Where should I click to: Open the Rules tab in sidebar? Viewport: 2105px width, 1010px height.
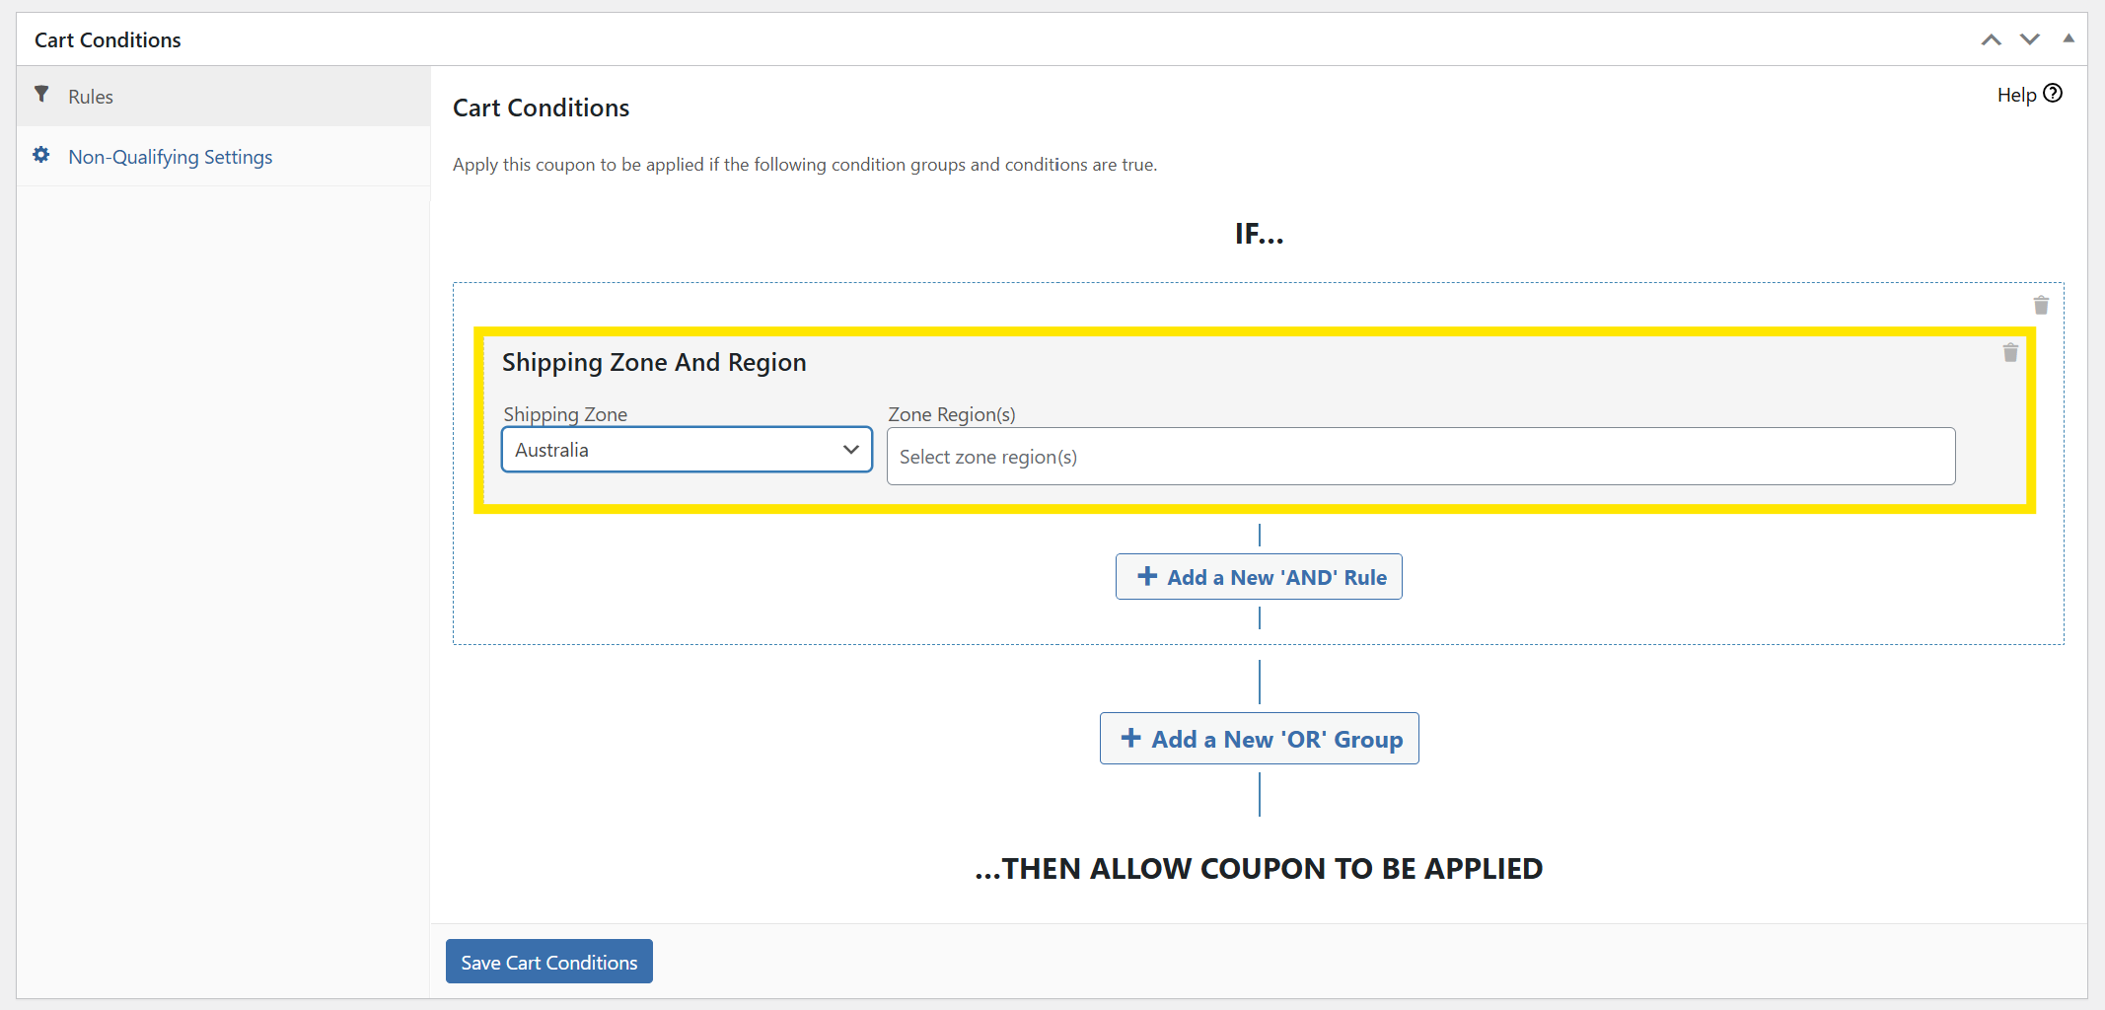[x=223, y=97]
